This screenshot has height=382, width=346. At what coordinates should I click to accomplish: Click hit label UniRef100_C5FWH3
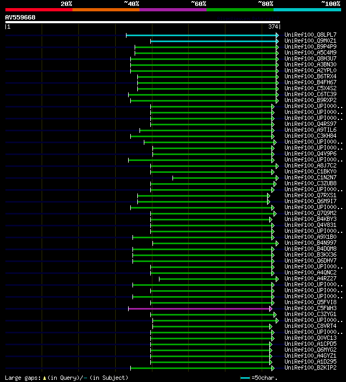click(x=310, y=308)
